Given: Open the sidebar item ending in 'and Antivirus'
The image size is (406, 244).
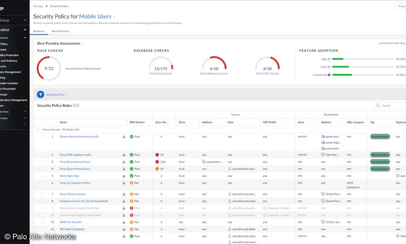Looking at the screenshot, I should coord(9,61).
